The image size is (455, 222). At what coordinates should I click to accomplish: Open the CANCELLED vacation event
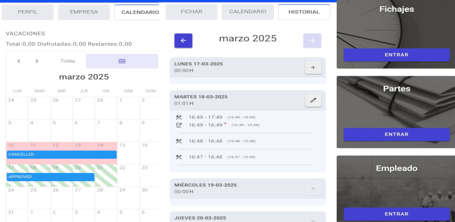click(62, 155)
